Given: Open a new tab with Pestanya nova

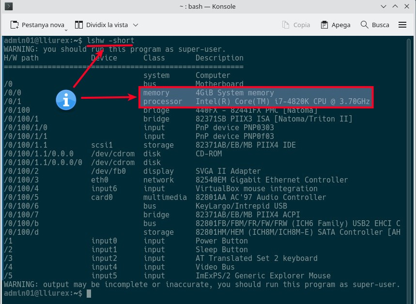Looking at the screenshot, I should pyautogui.click(x=38, y=25).
